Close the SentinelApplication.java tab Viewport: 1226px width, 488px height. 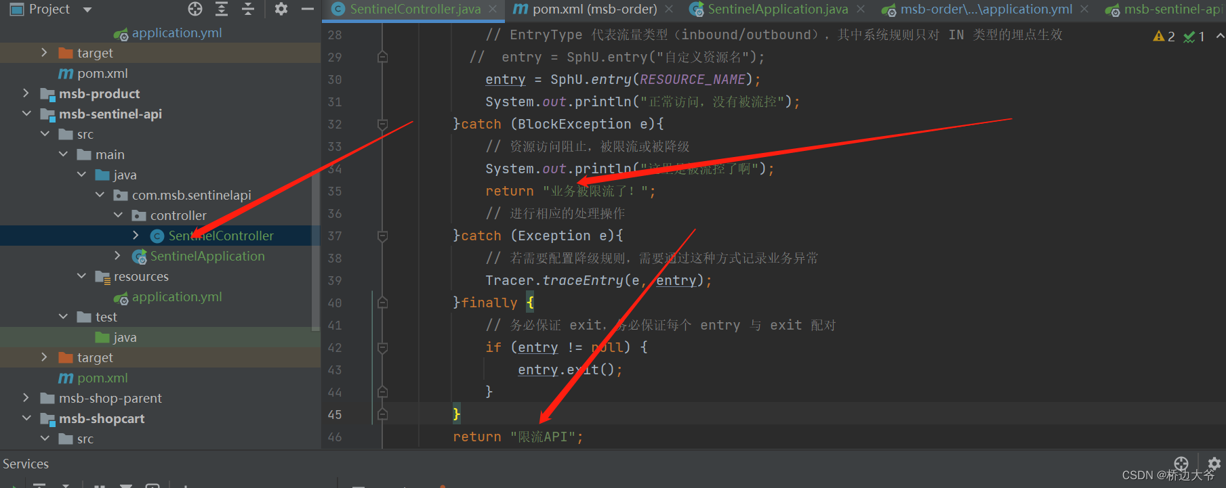point(861,9)
